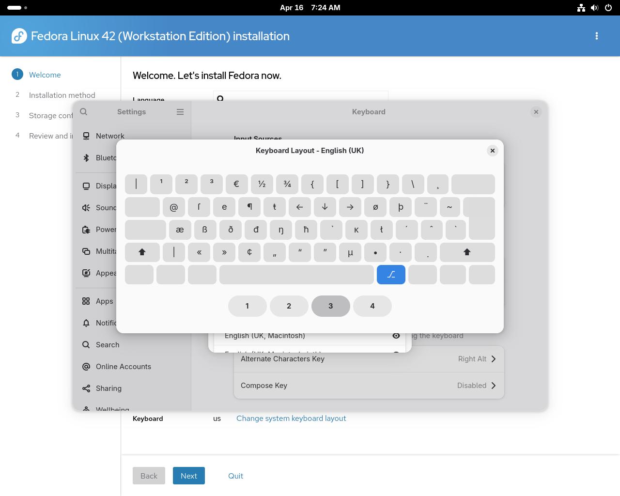Click the opening square bracket key
This screenshot has width=620, height=496.
(x=337, y=184)
